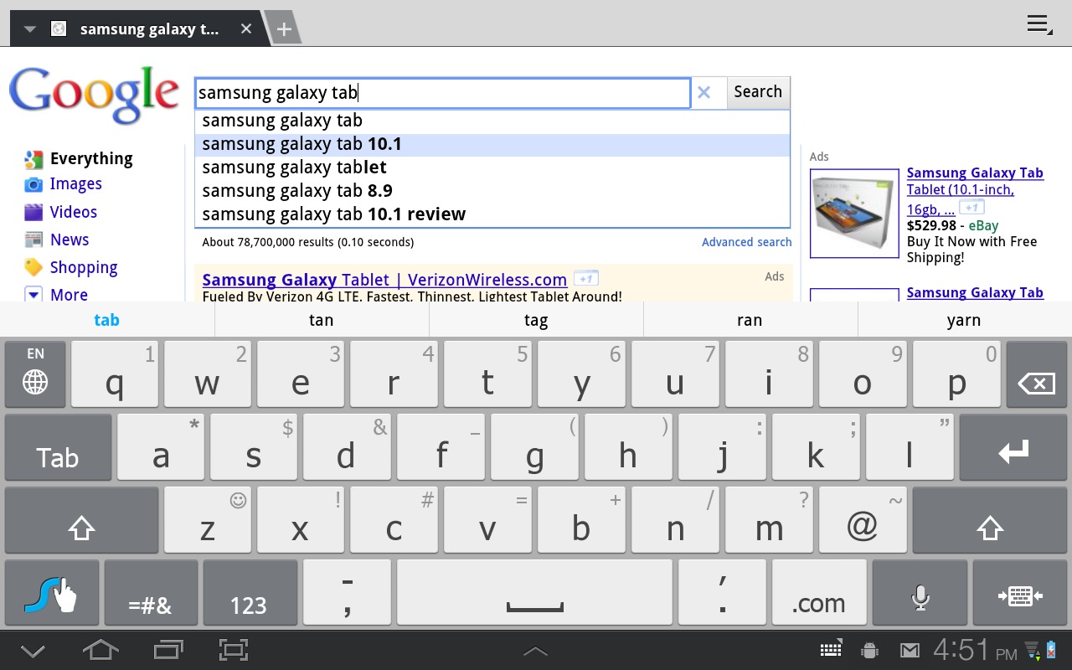Tap the @ key

(x=863, y=520)
